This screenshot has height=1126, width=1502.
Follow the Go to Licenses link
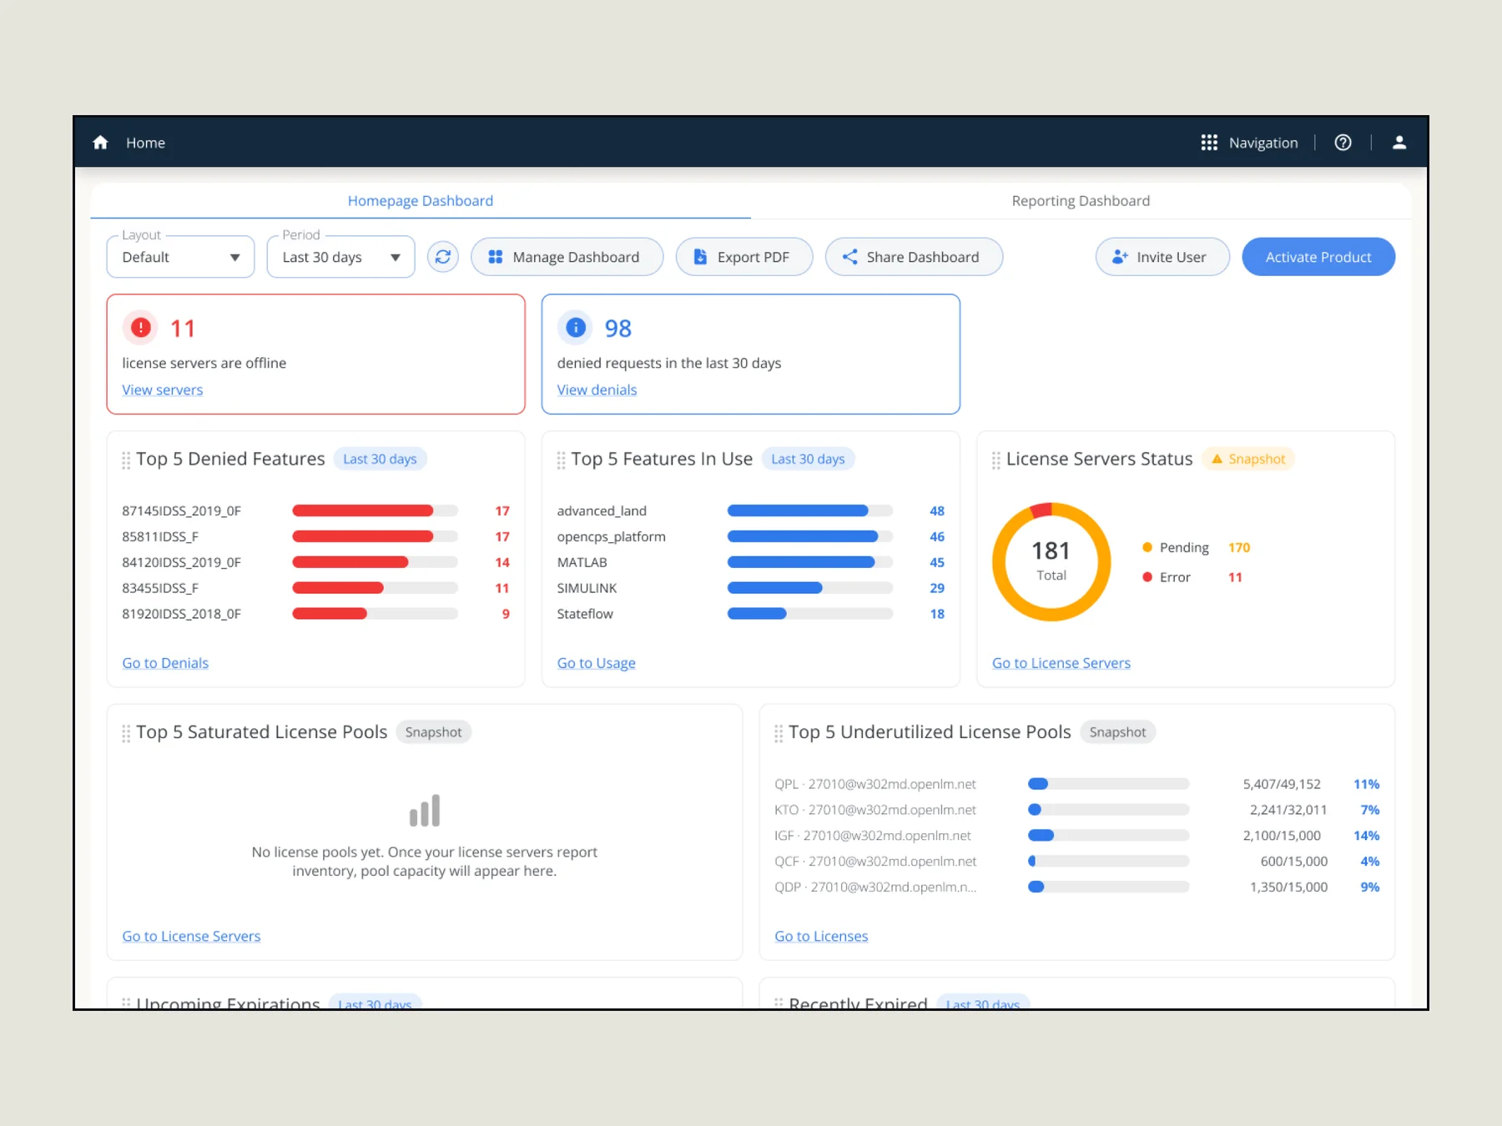pos(821,936)
